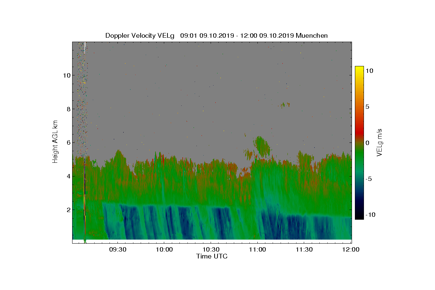Click the '11:00' time tick label
This screenshot has height=290, width=435.
[x=257, y=249]
